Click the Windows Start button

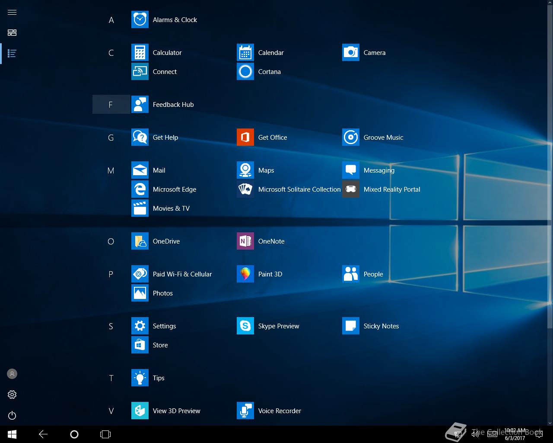pyautogui.click(x=12, y=434)
